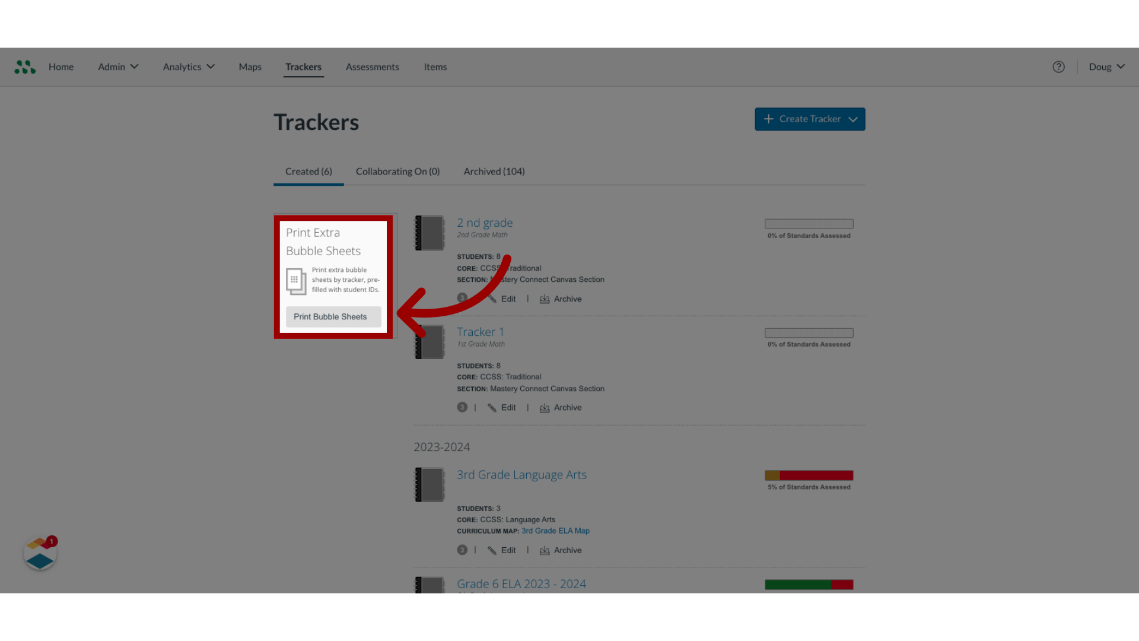Click the info icon on the 2nd grade tracker
Screen dimensions: 1139x641
point(462,298)
